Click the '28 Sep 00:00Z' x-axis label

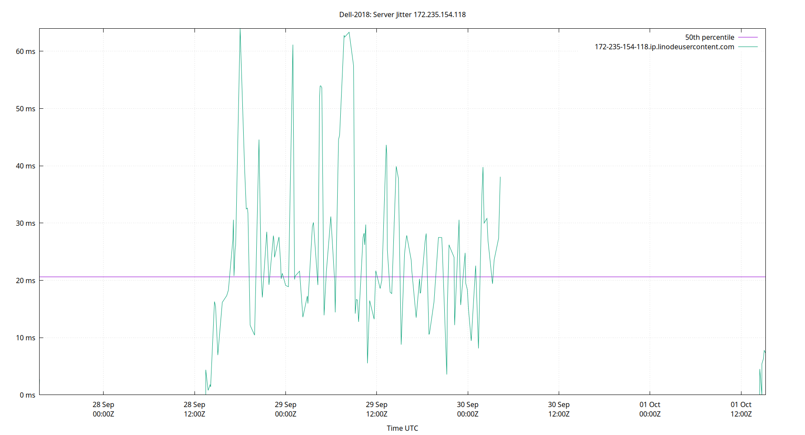coord(104,409)
